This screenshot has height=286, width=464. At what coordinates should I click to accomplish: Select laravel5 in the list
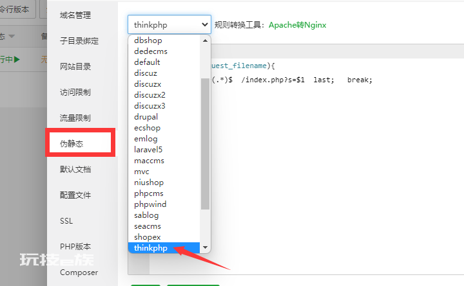tap(164, 149)
